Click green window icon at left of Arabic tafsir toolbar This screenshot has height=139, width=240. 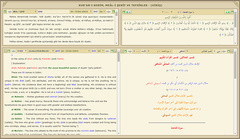tap(125, 51)
